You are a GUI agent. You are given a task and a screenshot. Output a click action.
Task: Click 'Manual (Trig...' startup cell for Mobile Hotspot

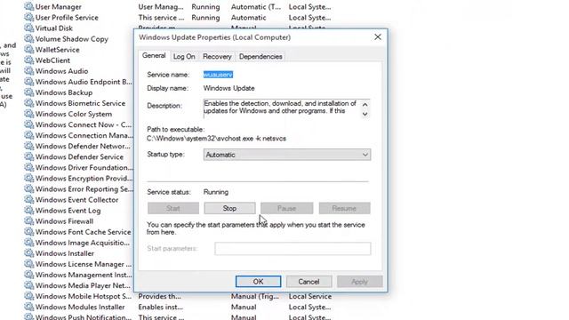[x=255, y=296]
